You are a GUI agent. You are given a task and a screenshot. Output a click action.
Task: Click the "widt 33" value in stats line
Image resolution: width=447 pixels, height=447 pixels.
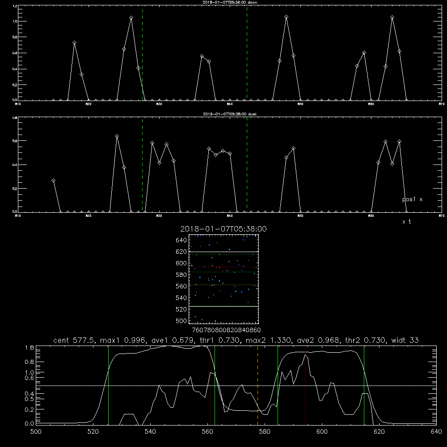pyautogui.click(x=405, y=340)
